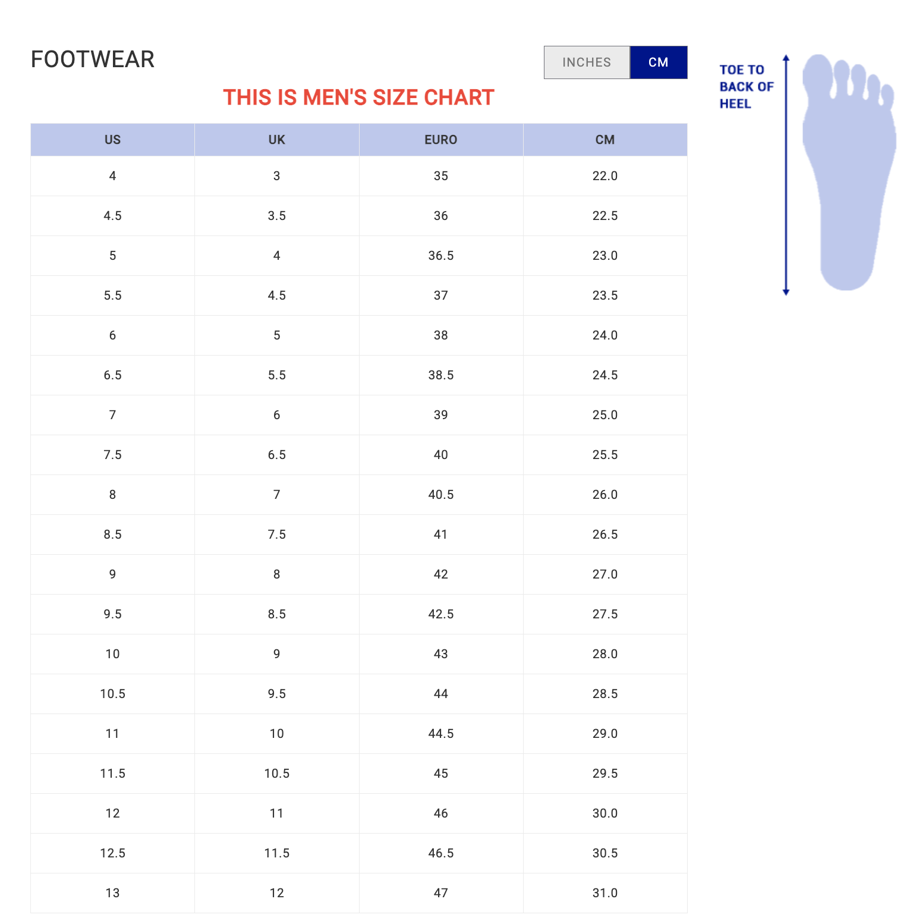
Task: Click the 25.5 CM cell
Action: 605,455
